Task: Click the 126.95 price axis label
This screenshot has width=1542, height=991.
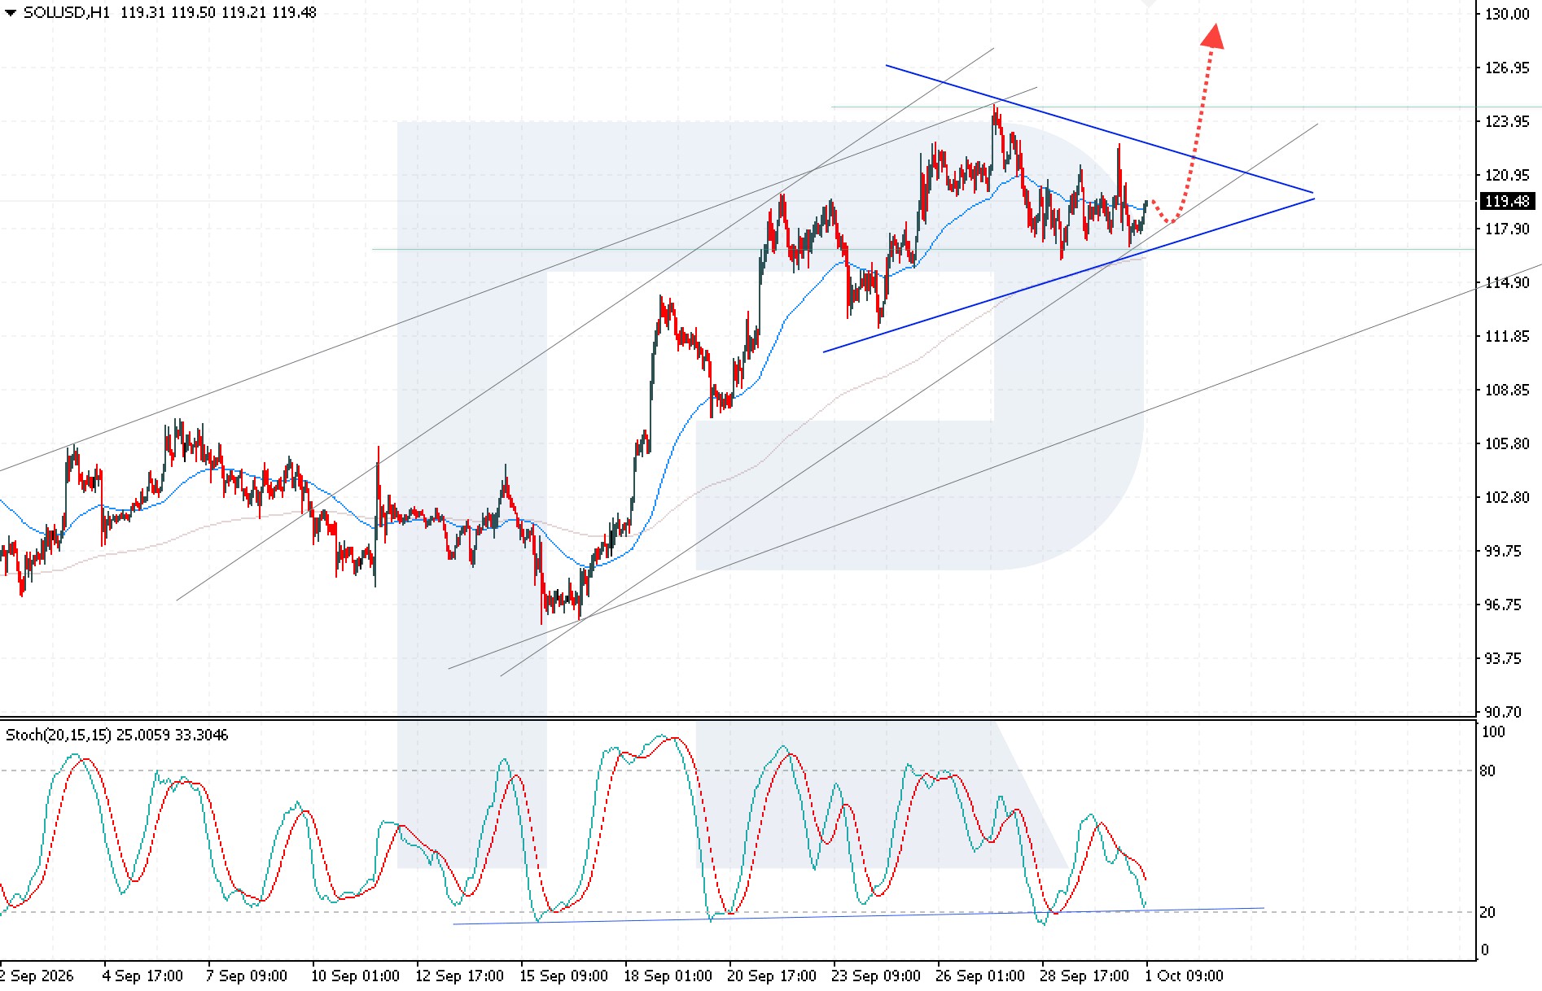Action: click(x=1507, y=68)
